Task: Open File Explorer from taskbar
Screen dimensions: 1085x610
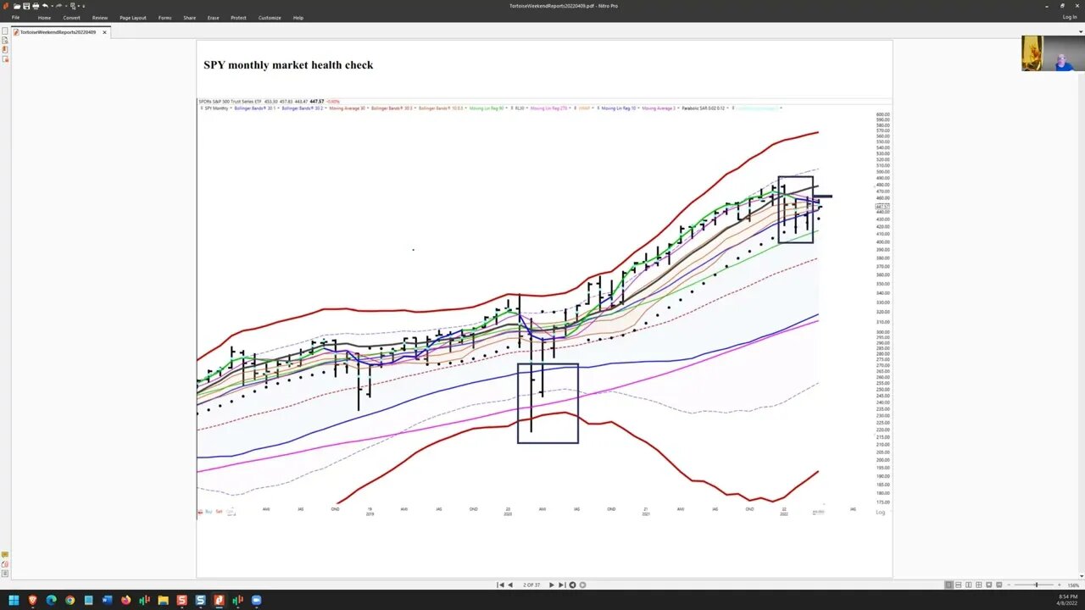Action: (x=163, y=601)
